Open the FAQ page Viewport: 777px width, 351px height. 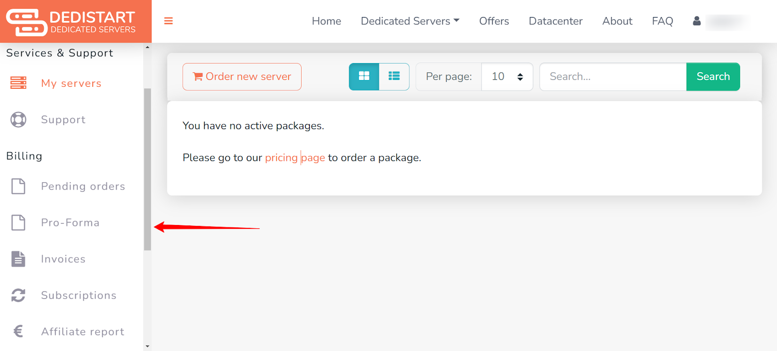(x=662, y=21)
